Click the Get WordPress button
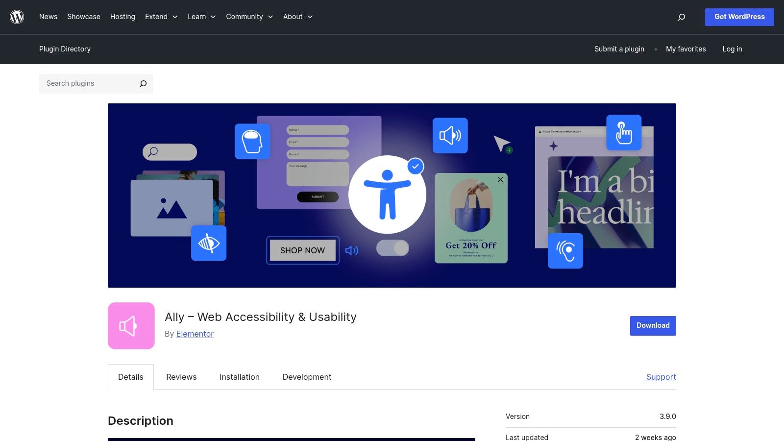The height and width of the screenshot is (441, 784). pos(739,17)
